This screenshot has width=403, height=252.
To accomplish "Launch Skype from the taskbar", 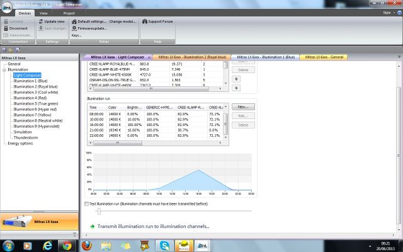I will (164, 244).
